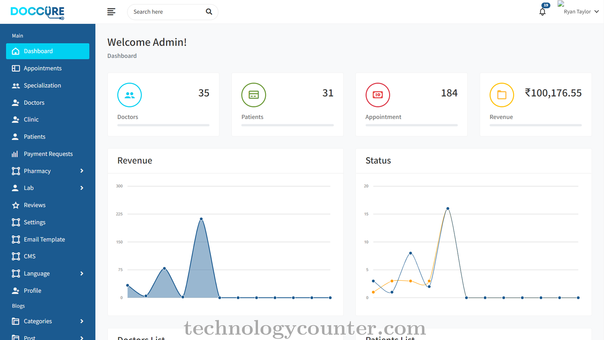
Task: Expand the Categories submenu chevron
Action: 82,321
